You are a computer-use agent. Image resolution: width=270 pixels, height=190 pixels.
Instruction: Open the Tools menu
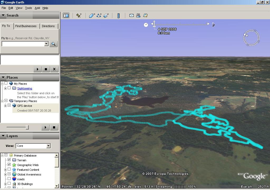(x=28, y=8)
